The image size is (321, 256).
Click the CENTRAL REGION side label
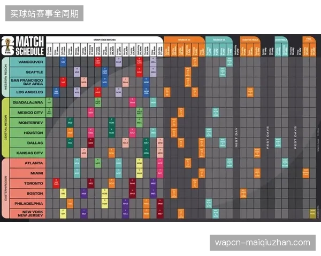(5, 127)
